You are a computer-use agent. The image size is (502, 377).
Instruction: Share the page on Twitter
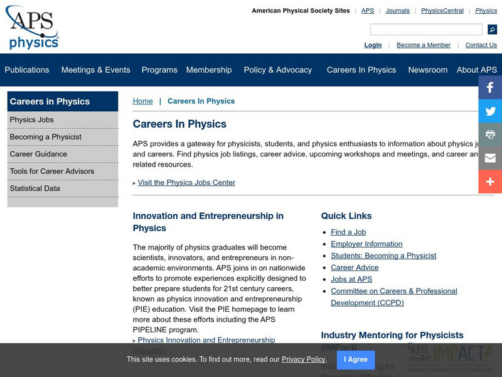point(489,111)
